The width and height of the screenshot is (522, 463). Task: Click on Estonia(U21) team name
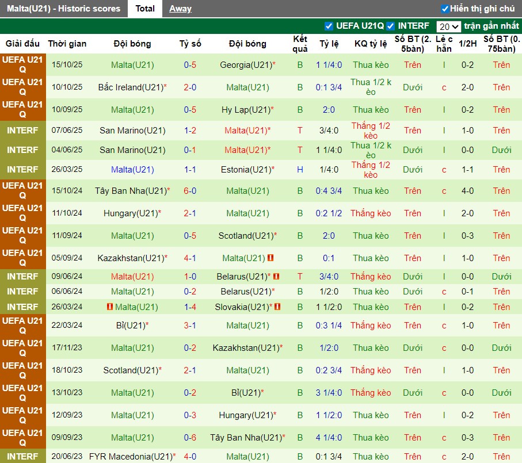246,170
